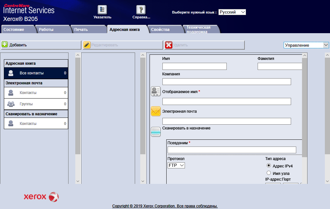Click the Удалить button label

pos(180,45)
